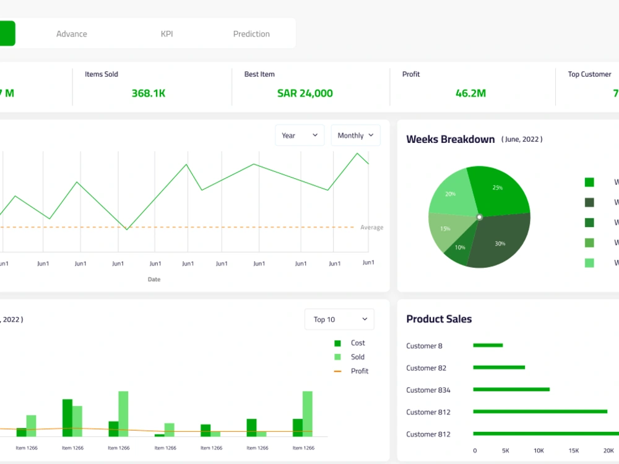
Task: Click the Customer 834 label in Product Sales
Action: 427,390
